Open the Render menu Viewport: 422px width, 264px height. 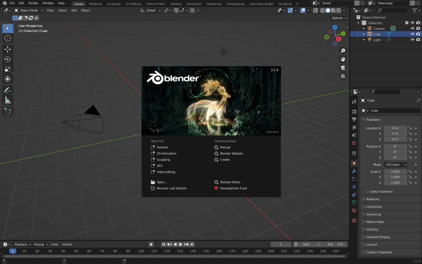coord(33,3)
